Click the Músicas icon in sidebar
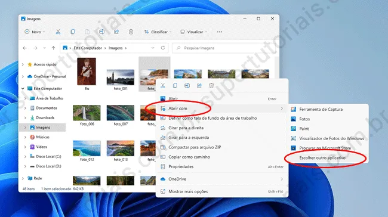Image resolution: width=388 pixels, height=217 pixels. (32, 137)
